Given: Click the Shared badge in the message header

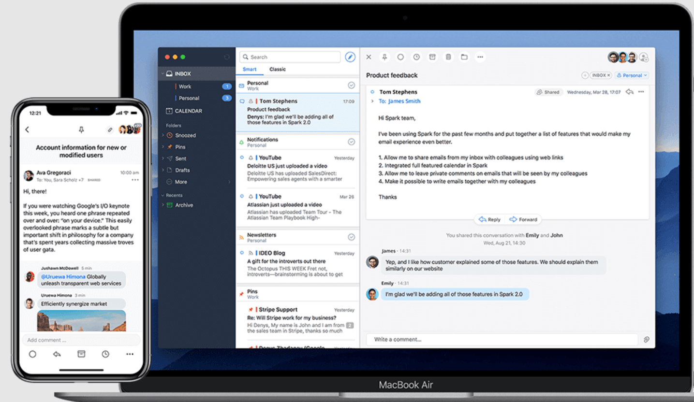Looking at the screenshot, I should point(548,92).
